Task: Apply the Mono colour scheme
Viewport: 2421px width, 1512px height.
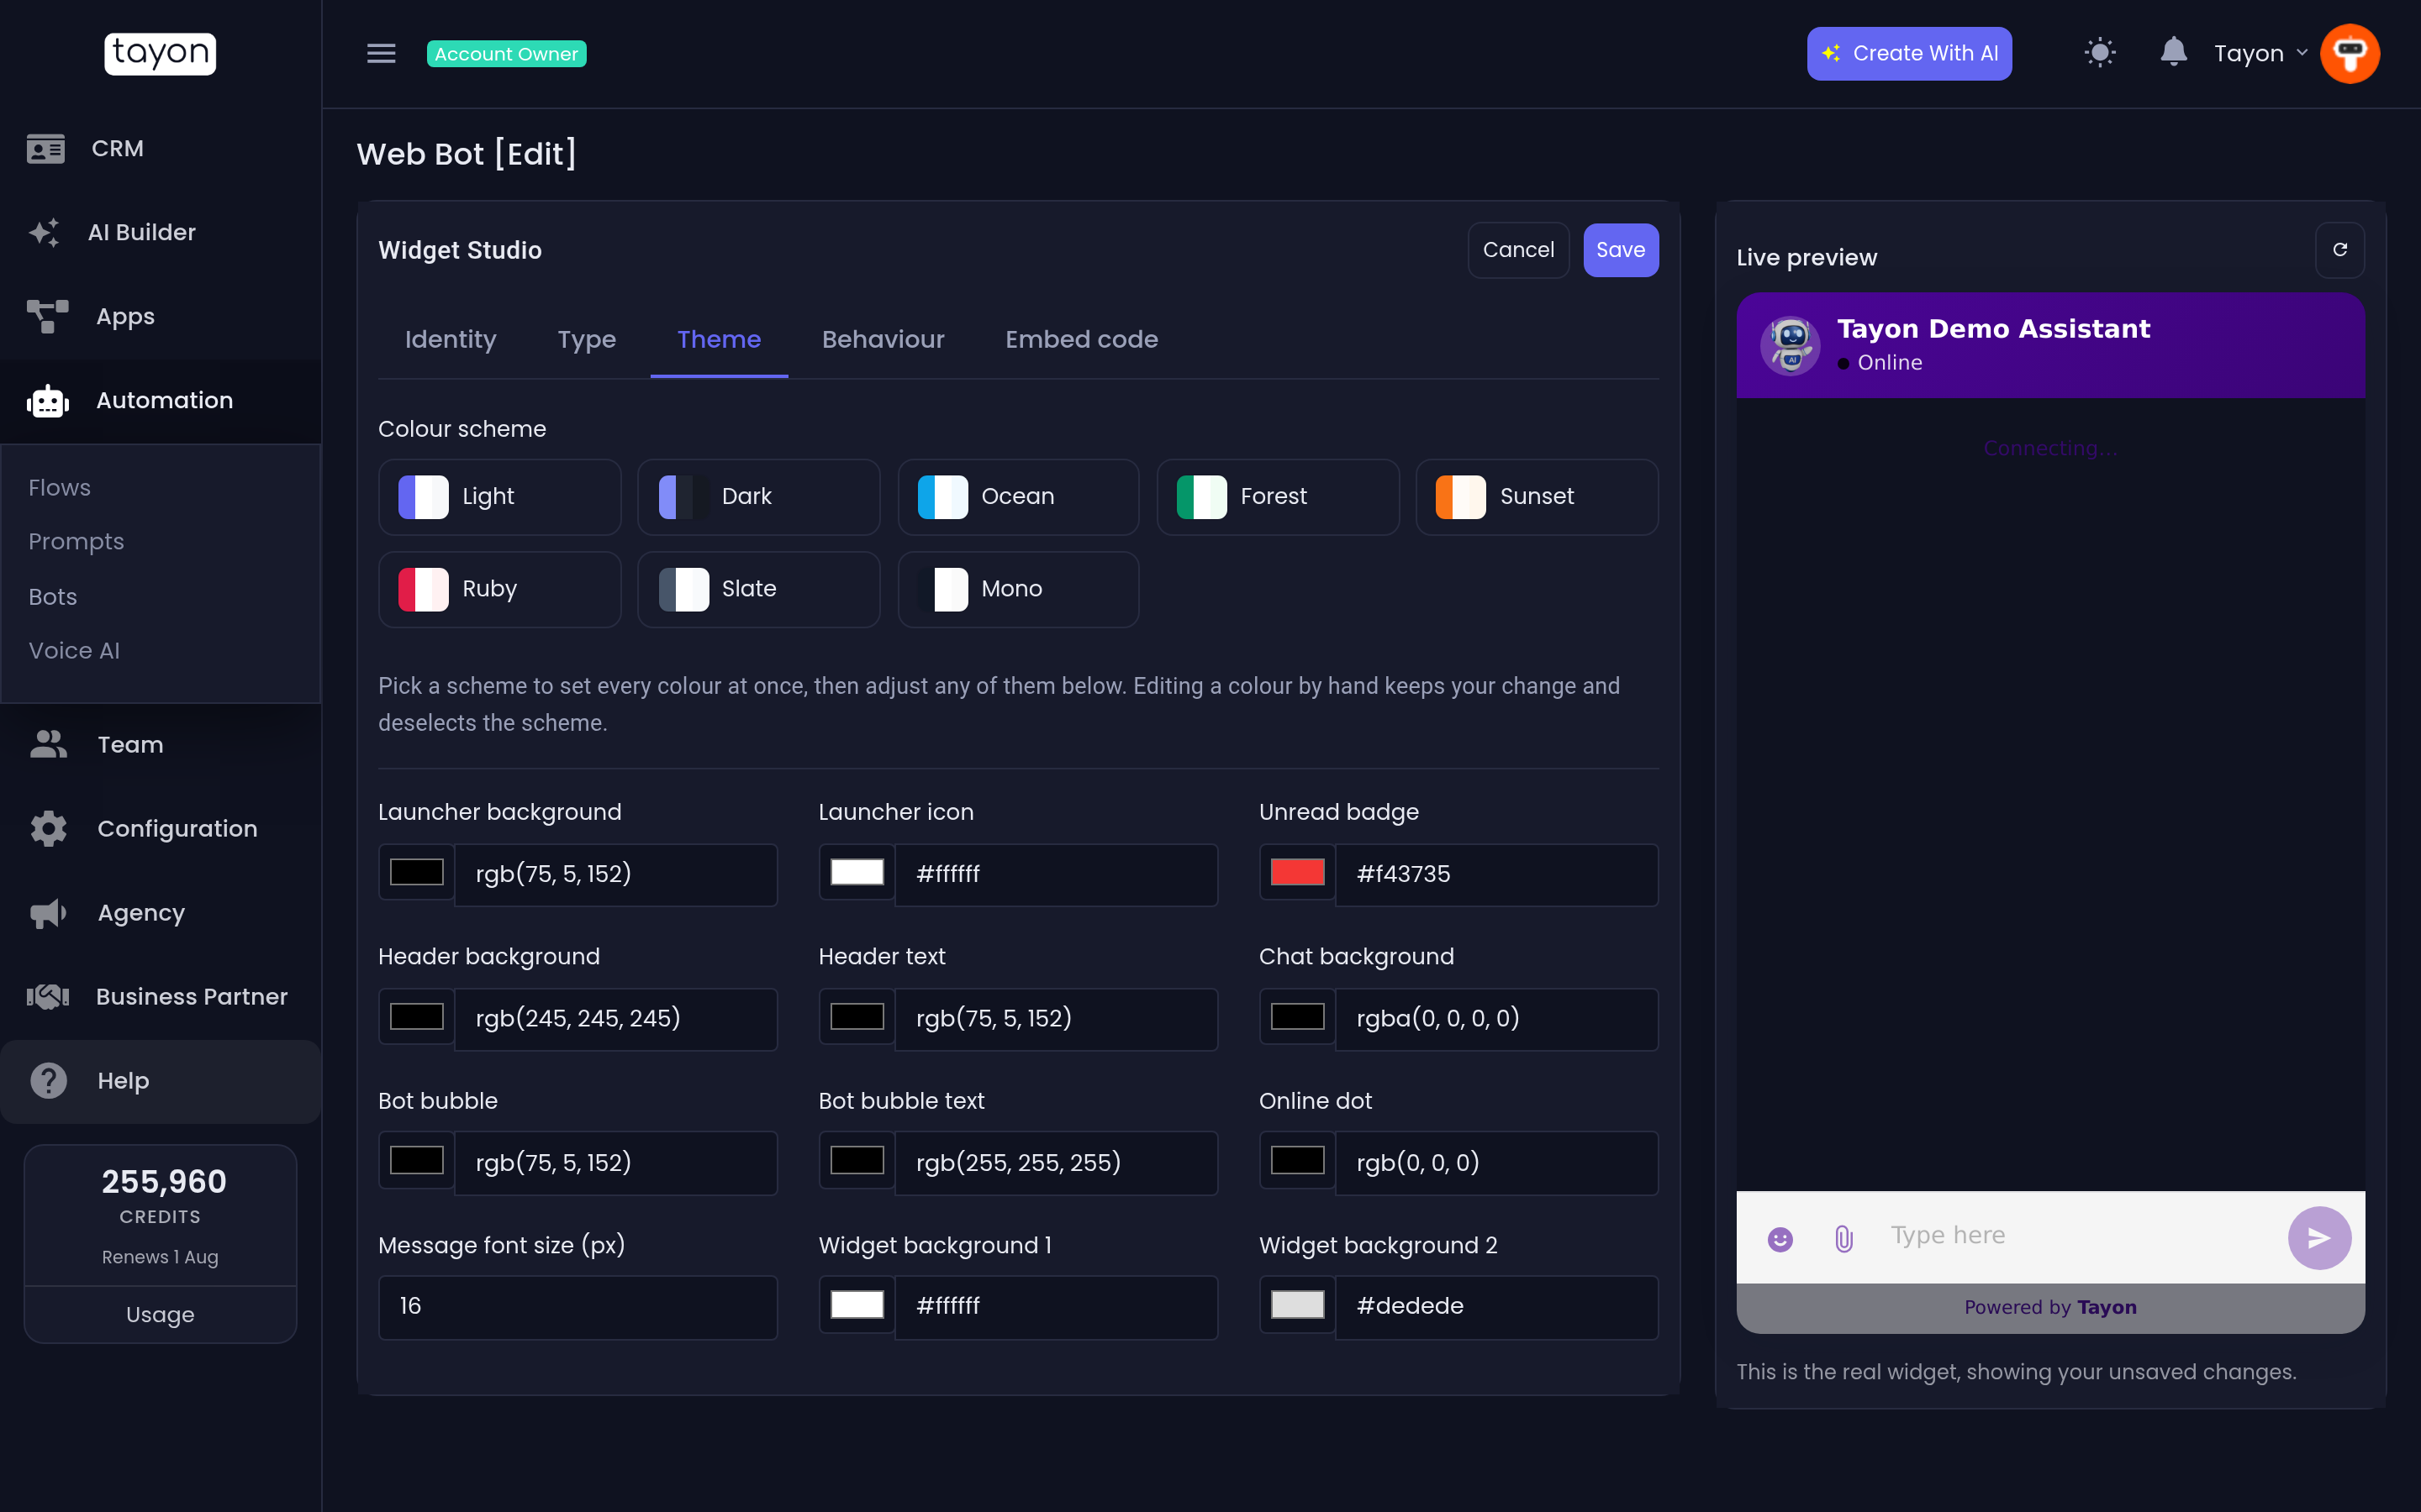Action: coord(1019,589)
